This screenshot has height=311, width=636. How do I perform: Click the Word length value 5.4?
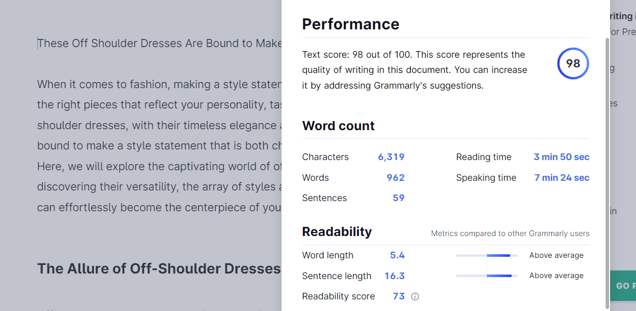(x=397, y=255)
